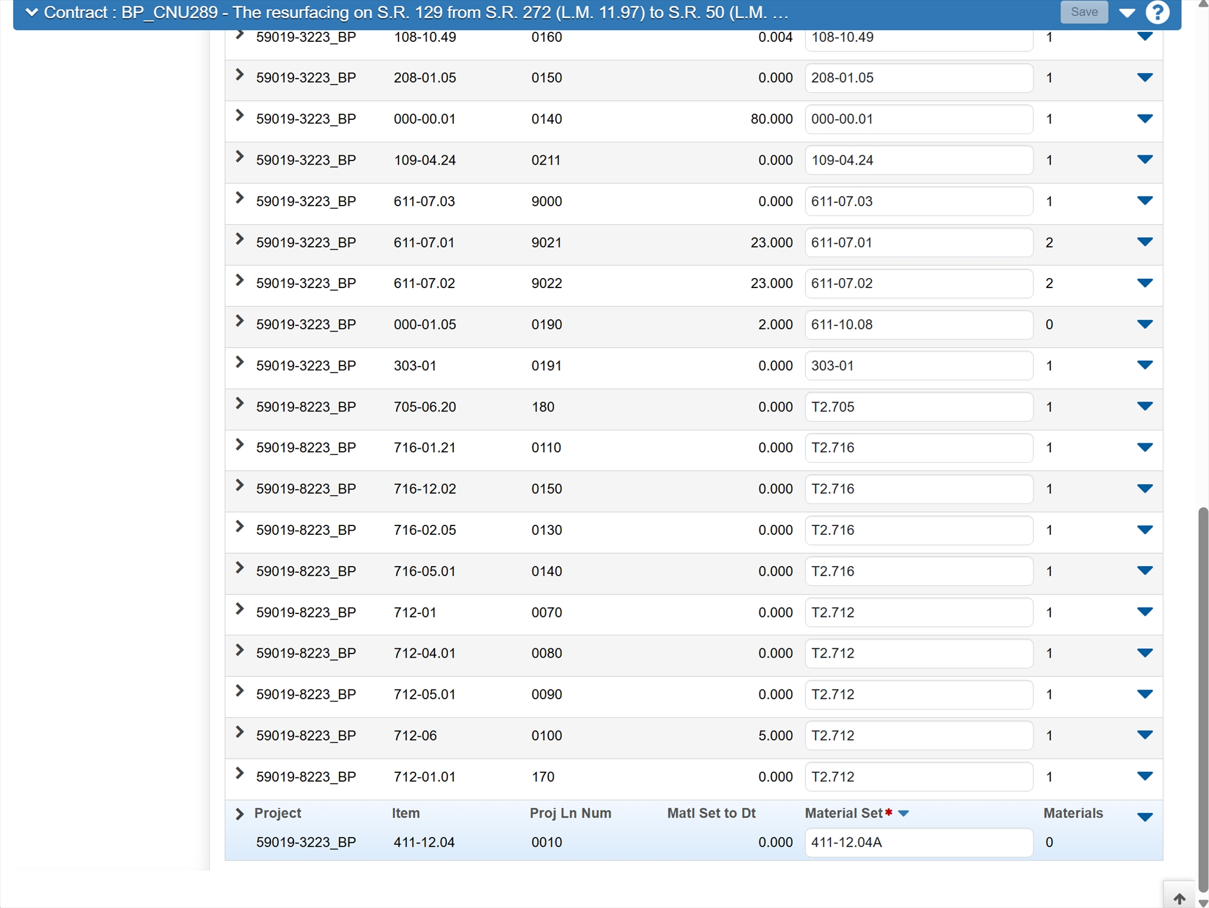Open row actions menu for item 208-01.05
The image size is (1209, 908).
1144,77
